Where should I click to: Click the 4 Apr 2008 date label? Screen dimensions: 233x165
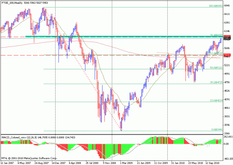pyautogui.click(x=75, y=163)
